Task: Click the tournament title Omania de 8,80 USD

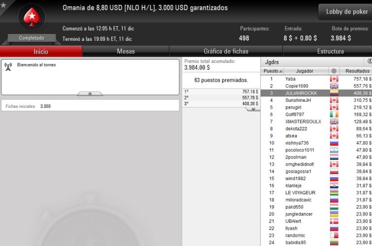Action: tap(145, 8)
